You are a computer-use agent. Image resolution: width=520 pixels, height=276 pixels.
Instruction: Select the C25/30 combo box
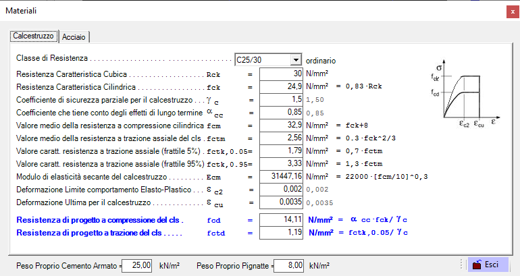point(268,60)
